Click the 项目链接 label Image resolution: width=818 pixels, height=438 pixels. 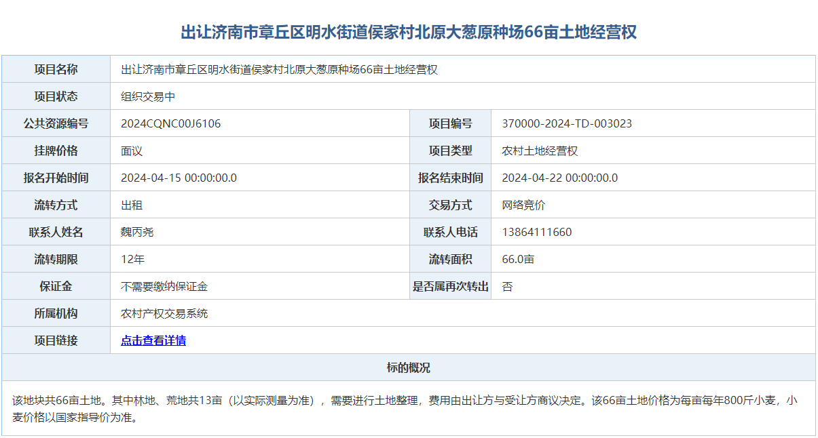coord(56,340)
